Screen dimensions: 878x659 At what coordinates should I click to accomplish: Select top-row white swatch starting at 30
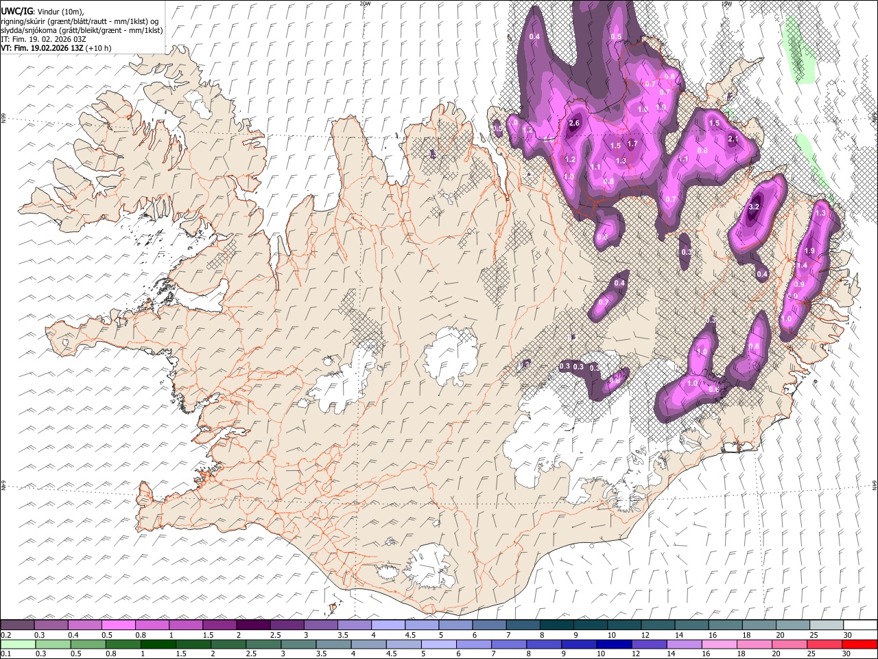click(859, 625)
